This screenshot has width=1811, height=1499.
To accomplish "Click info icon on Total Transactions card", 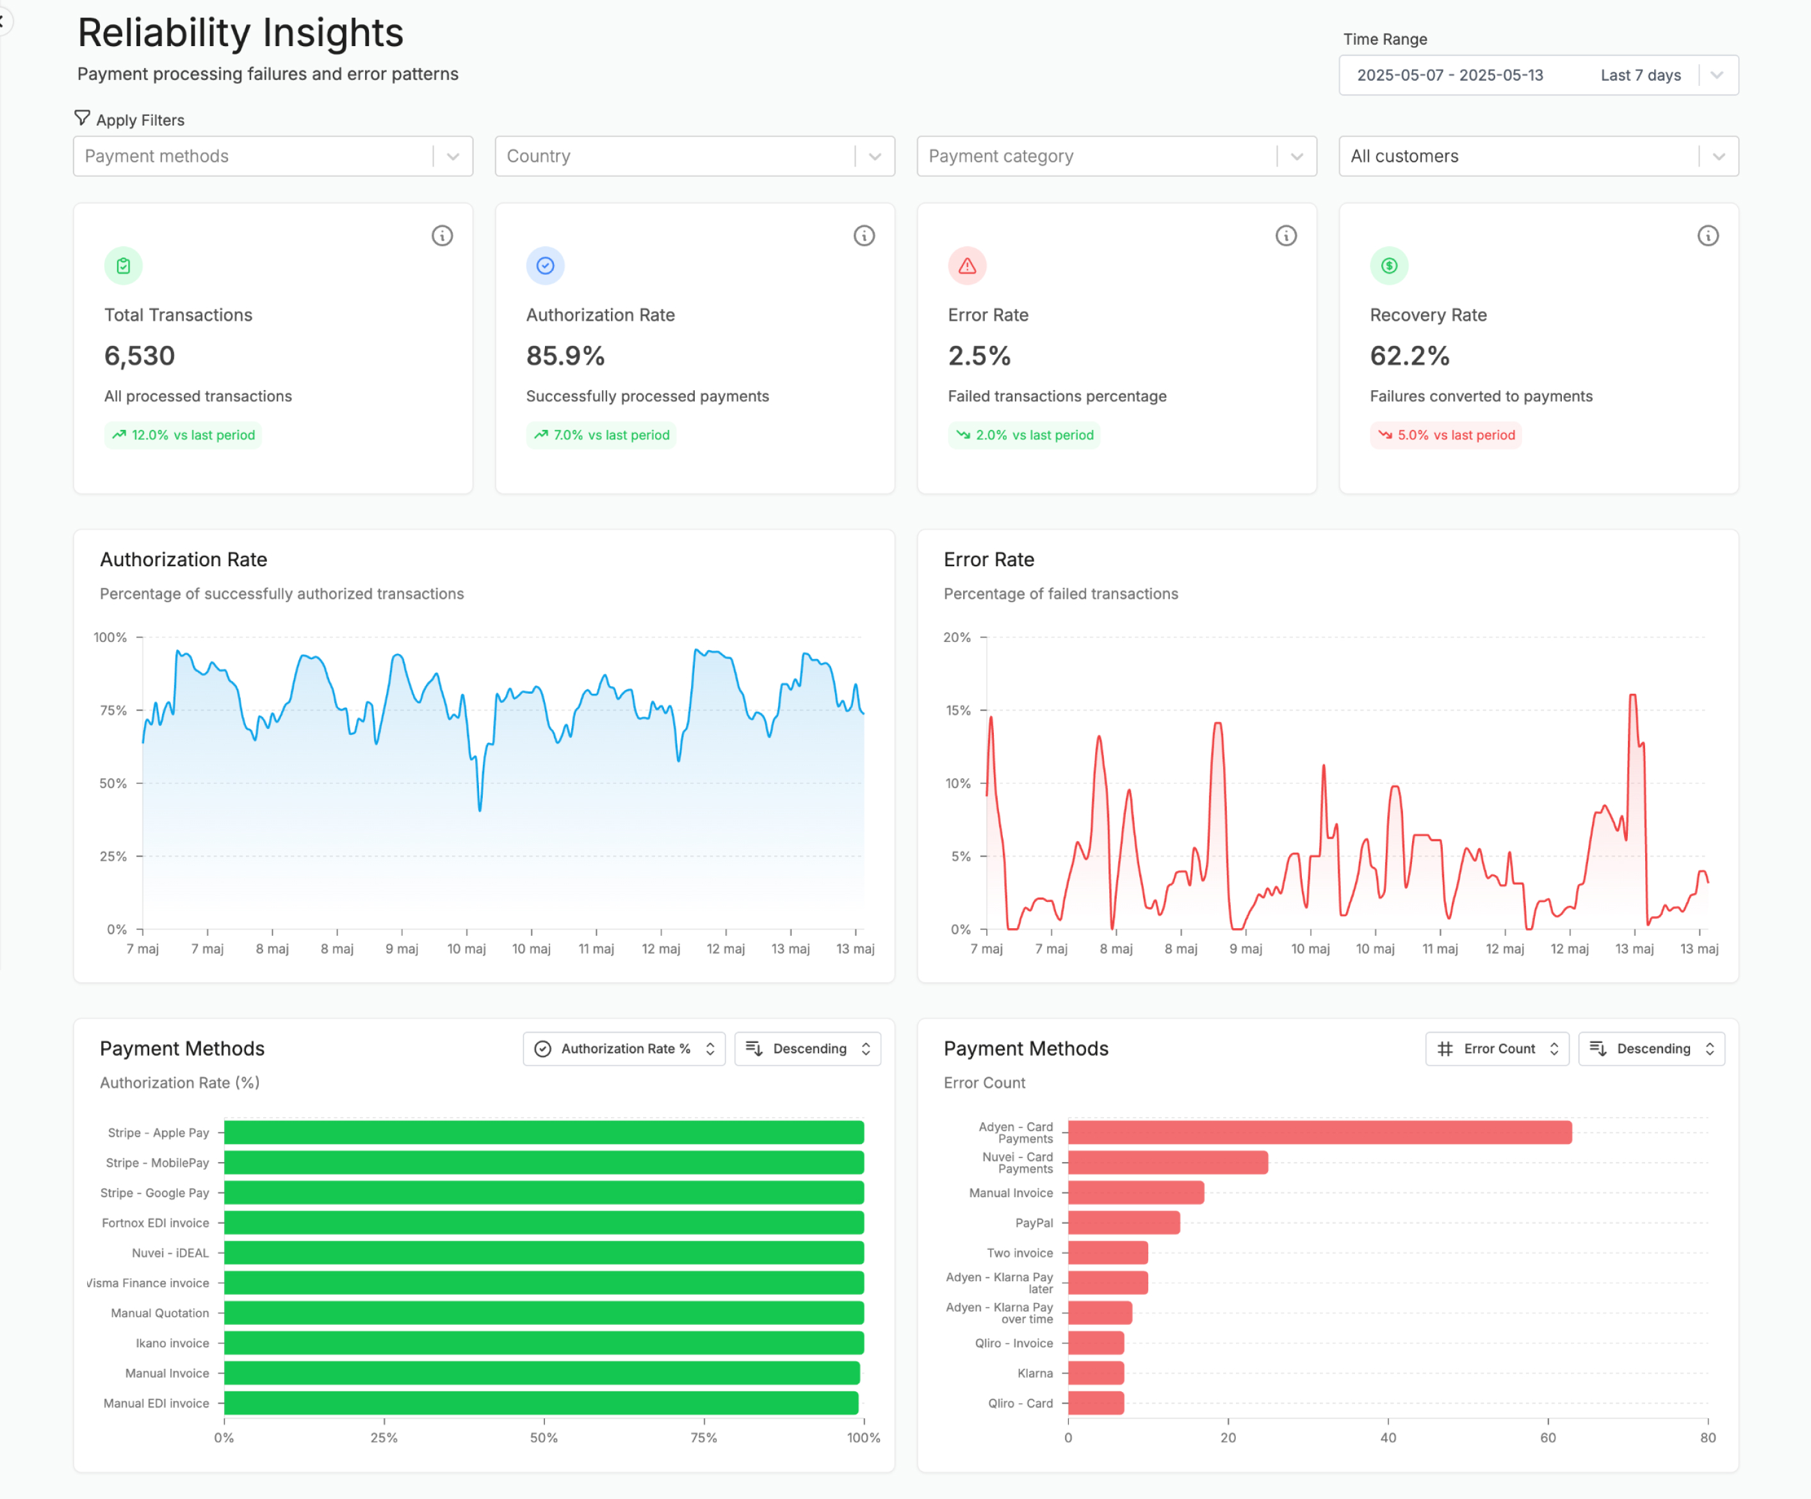I will [x=441, y=236].
